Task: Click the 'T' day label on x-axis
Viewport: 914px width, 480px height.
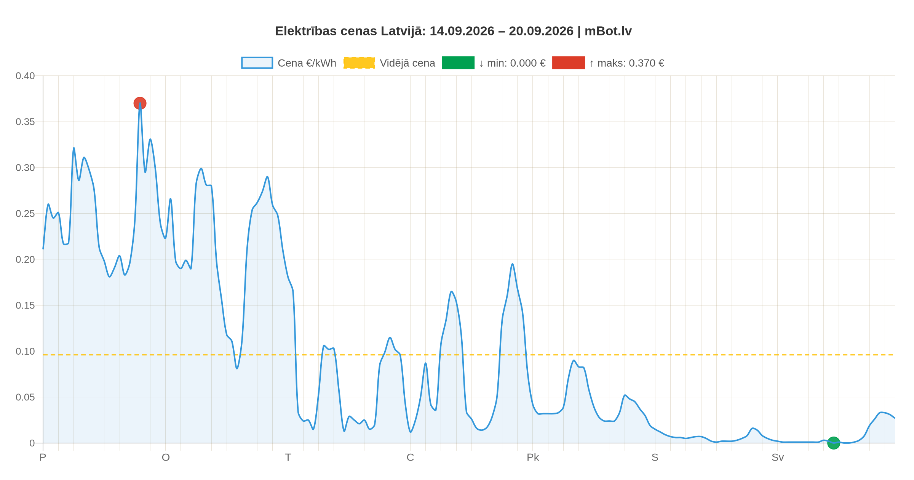Action: tap(288, 458)
